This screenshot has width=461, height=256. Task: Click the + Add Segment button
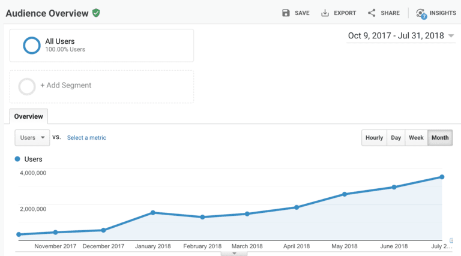pyautogui.click(x=65, y=86)
